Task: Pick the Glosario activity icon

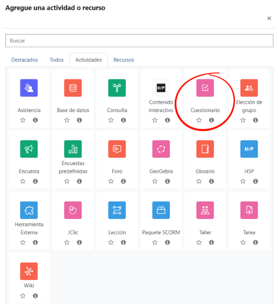Action: pyautogui.click(x=205, y=149)
